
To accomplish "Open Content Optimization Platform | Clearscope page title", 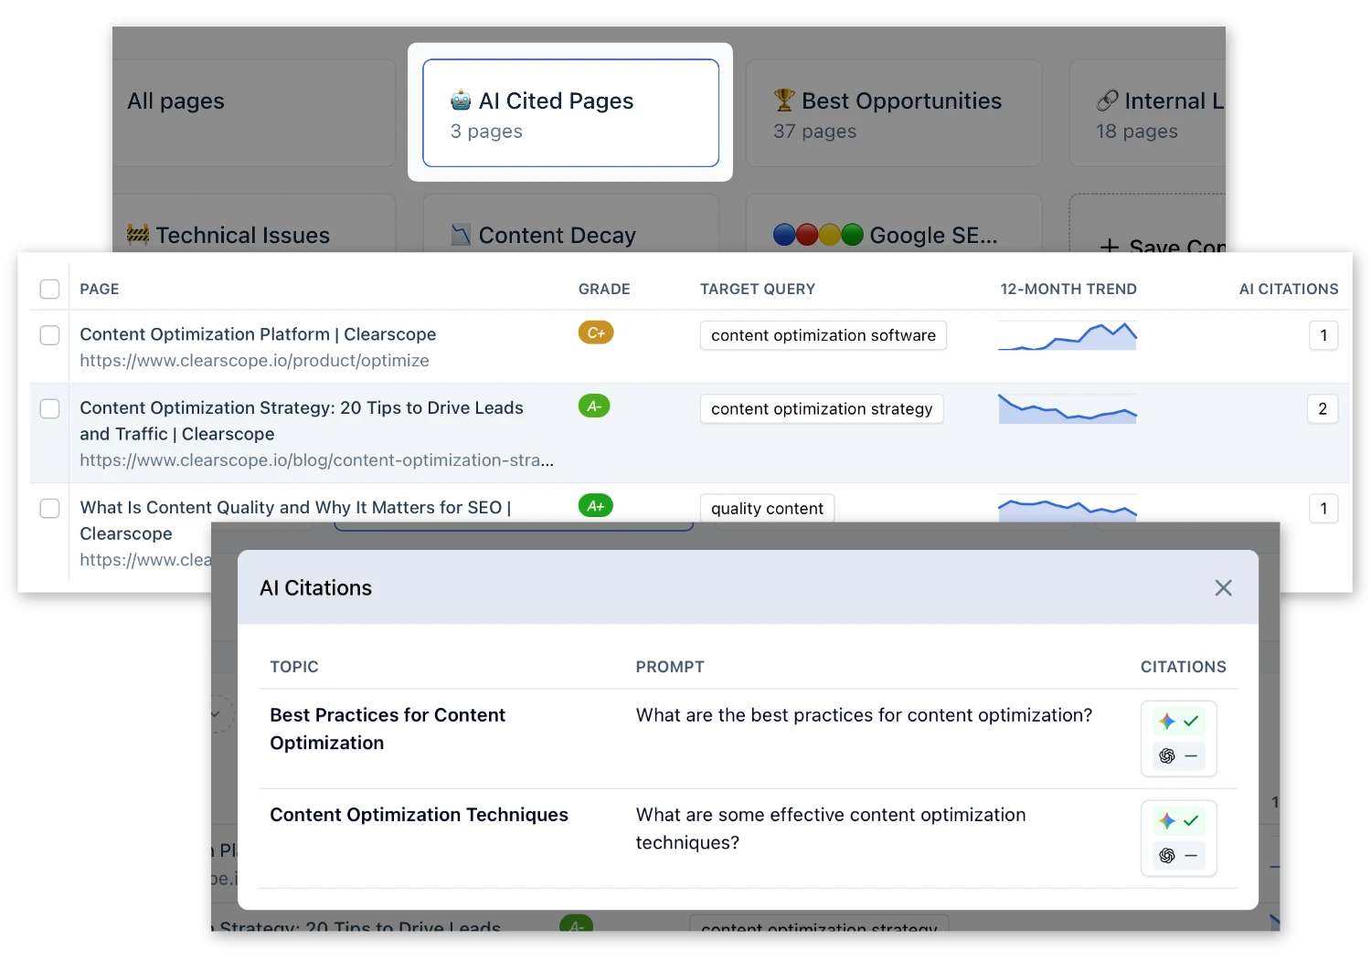I will pyautogui.click(x=258, y=334).
